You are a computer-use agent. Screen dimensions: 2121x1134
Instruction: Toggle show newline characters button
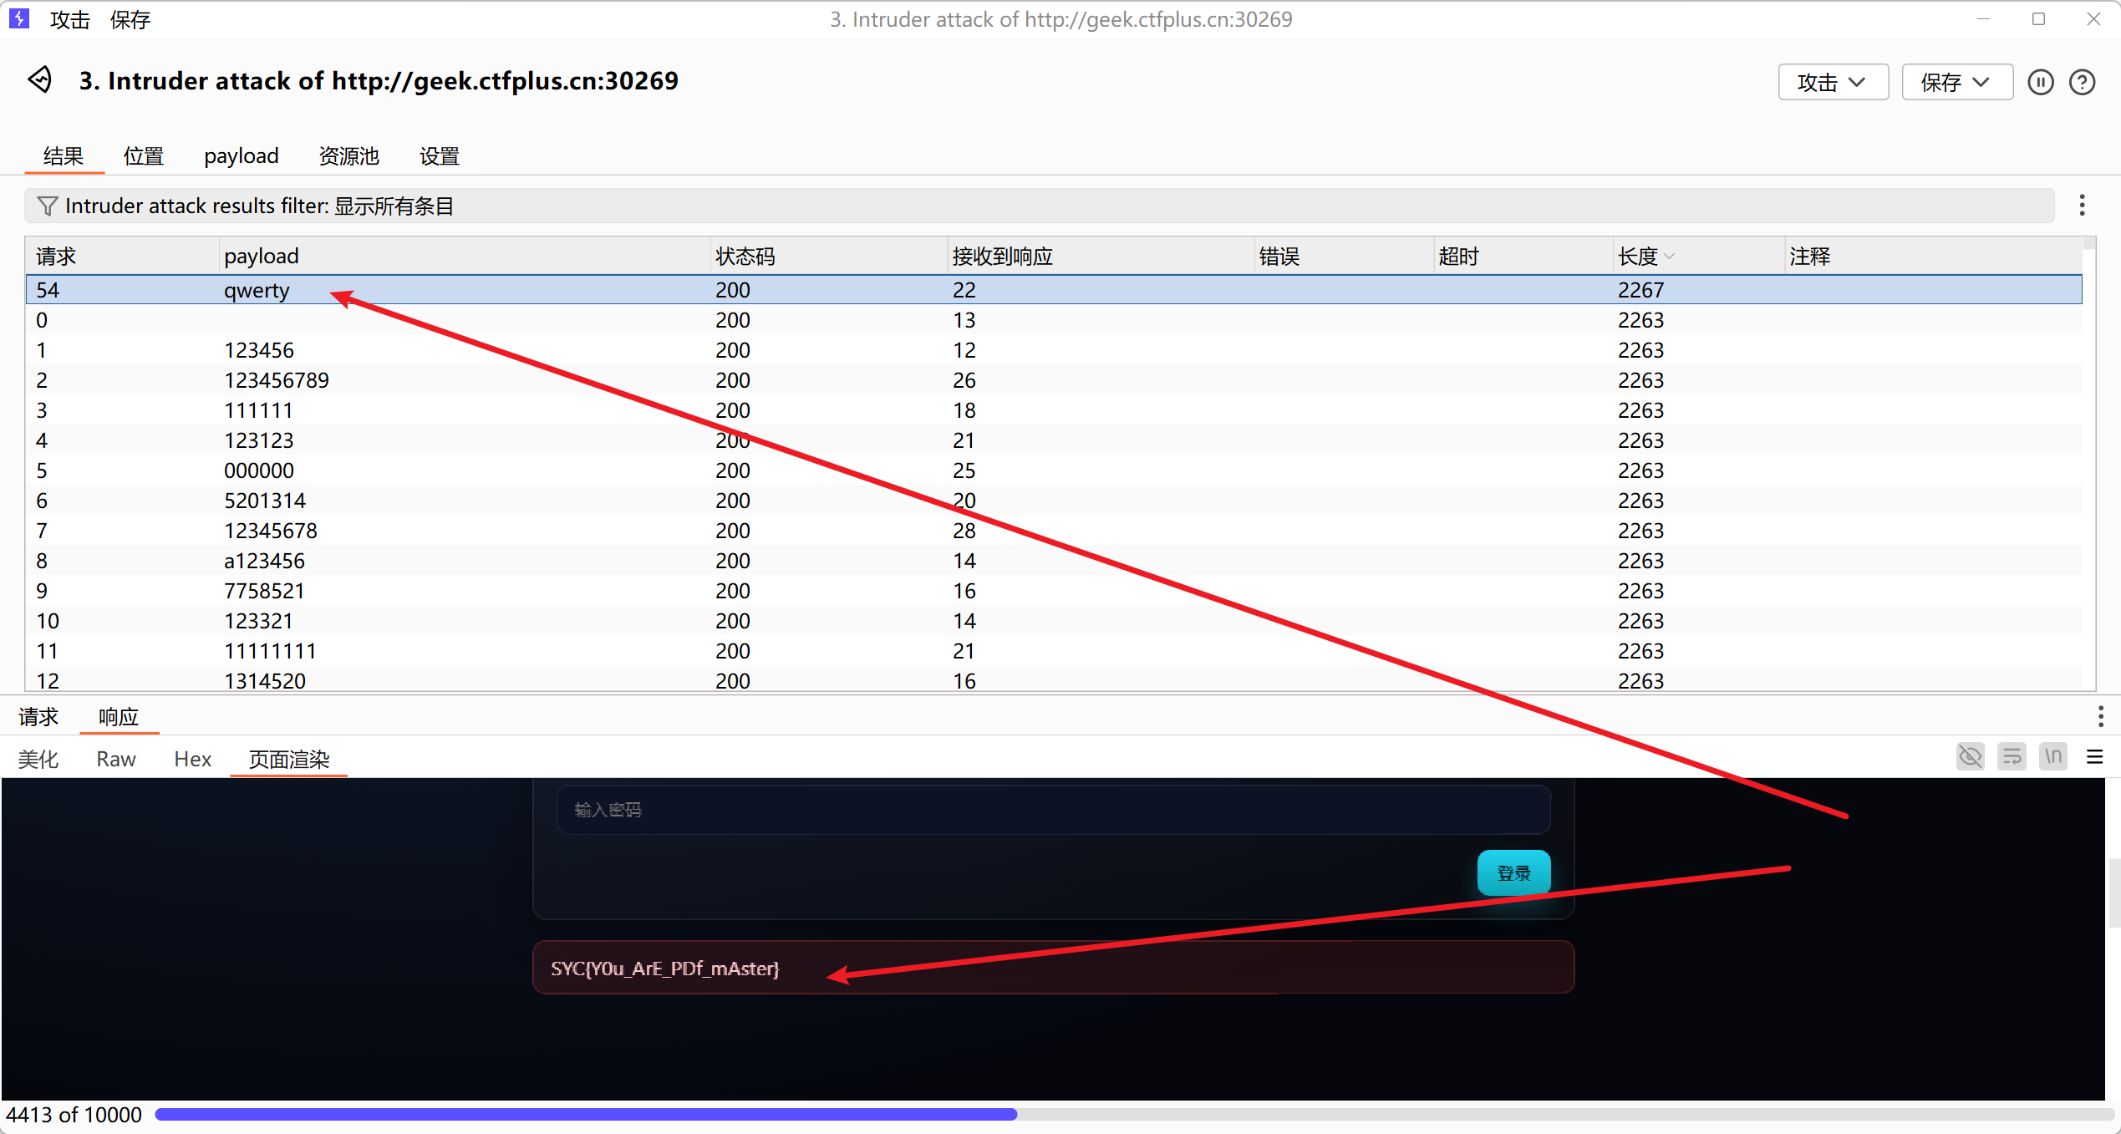tap(2052, 757)
